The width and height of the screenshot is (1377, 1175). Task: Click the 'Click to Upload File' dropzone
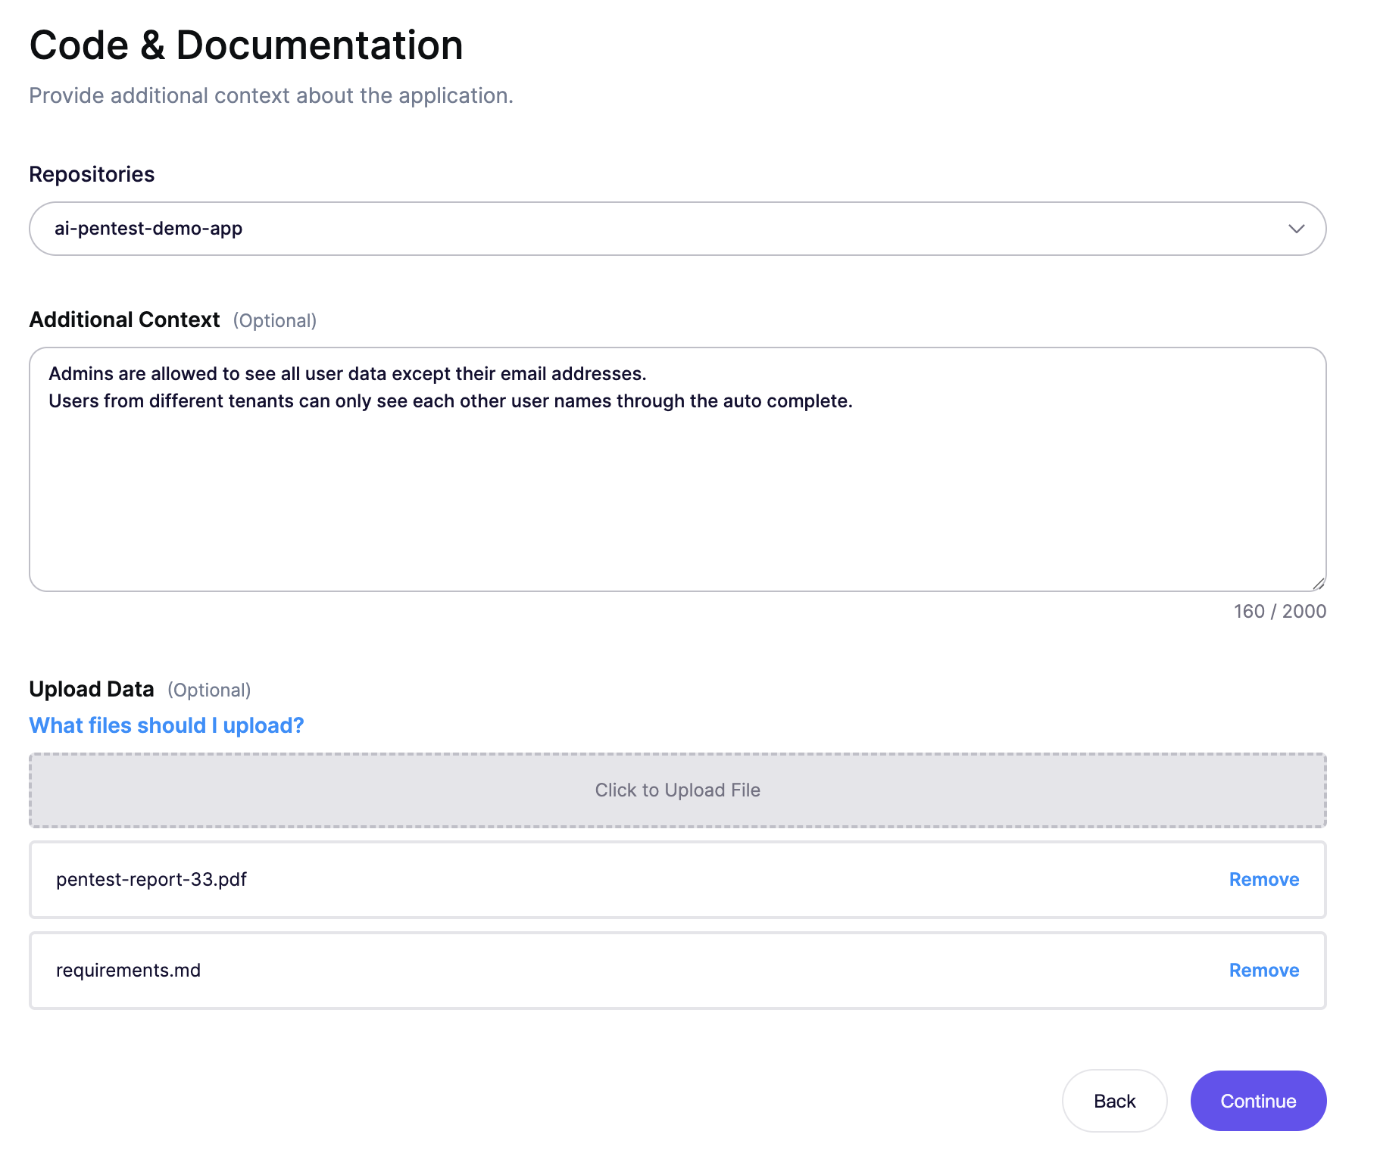pyautogui.click(x=677, y=790)
